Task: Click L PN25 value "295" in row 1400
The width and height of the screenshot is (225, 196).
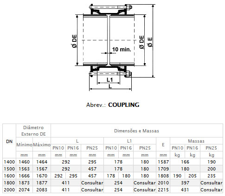Action: [92, 162]
